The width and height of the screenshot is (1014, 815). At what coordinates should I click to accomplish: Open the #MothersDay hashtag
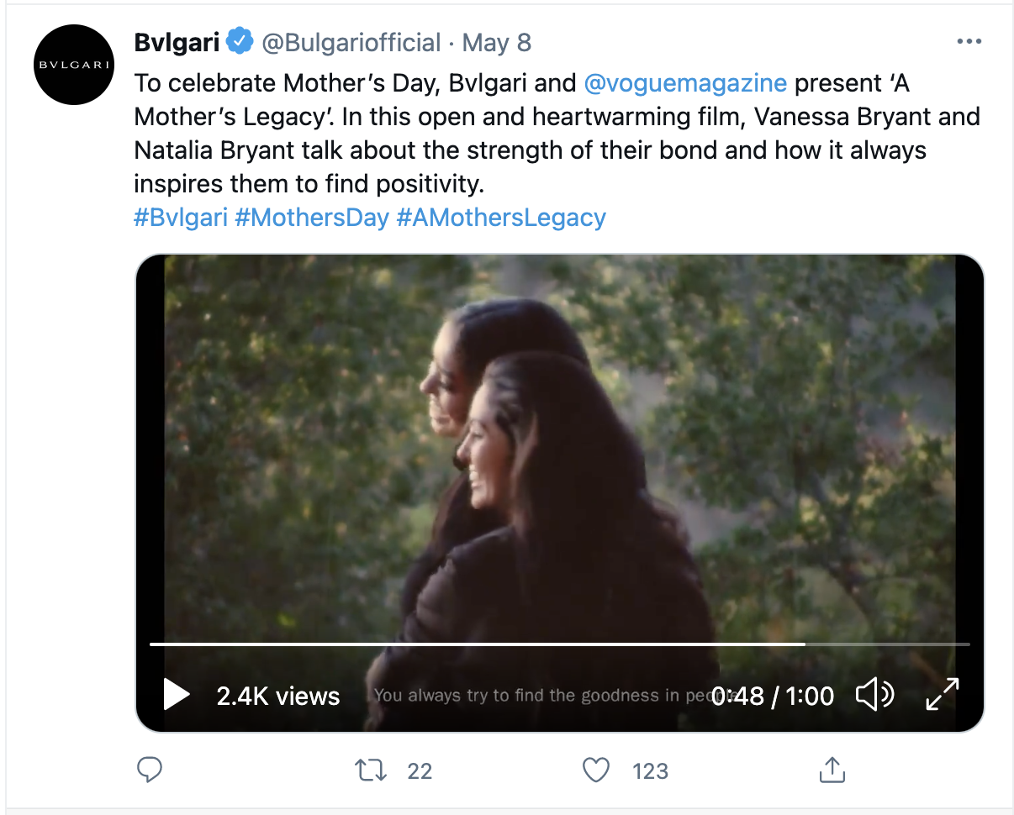[312, 218]
